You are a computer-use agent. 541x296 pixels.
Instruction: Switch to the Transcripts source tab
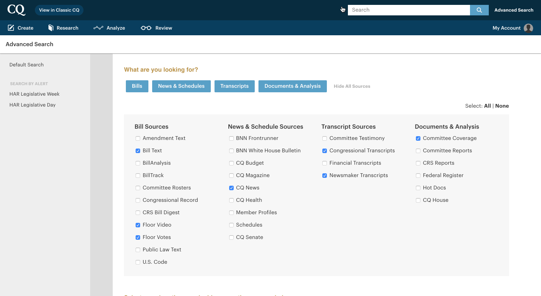(234, 86)
